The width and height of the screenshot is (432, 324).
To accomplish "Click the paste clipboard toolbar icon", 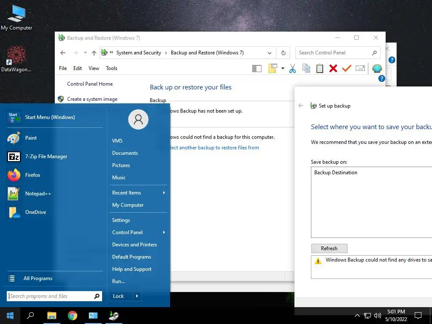I will tap(320, 68).
